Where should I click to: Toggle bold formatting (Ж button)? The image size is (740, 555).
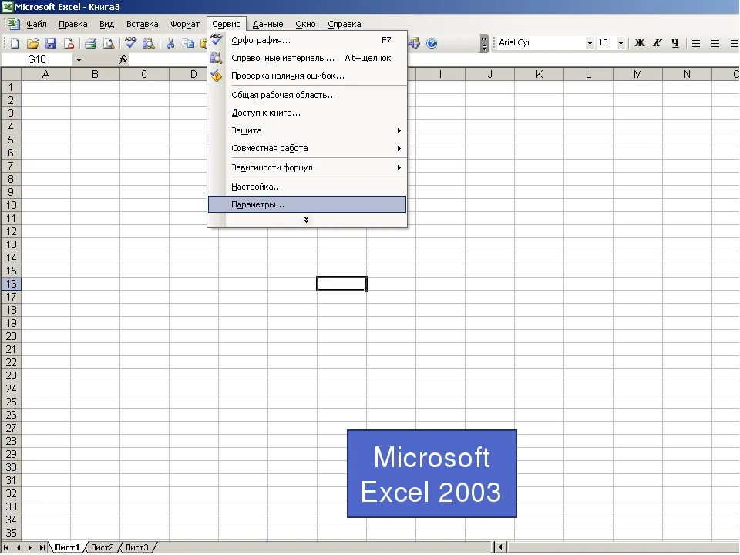pyautogui.click(x=640, y=43)
